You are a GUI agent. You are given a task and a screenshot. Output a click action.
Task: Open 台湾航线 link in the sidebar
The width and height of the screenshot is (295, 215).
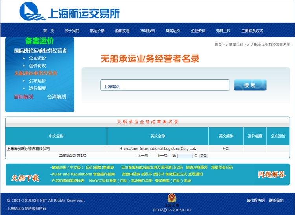point(57,97)
